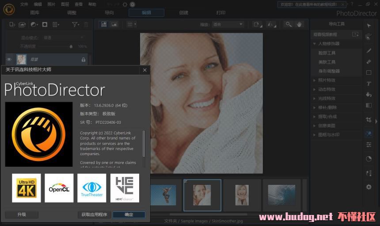Viewport: 380px width, 226px height.
Task: Toggle viewer-only display mode
Action: 114,24
